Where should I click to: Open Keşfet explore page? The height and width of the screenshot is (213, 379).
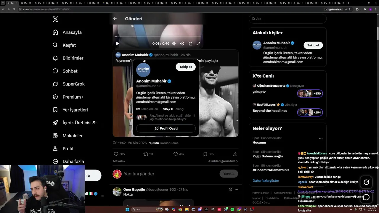tap(64, 45)
